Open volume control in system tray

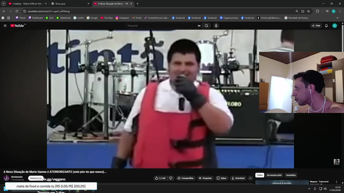tap(325, 189)
